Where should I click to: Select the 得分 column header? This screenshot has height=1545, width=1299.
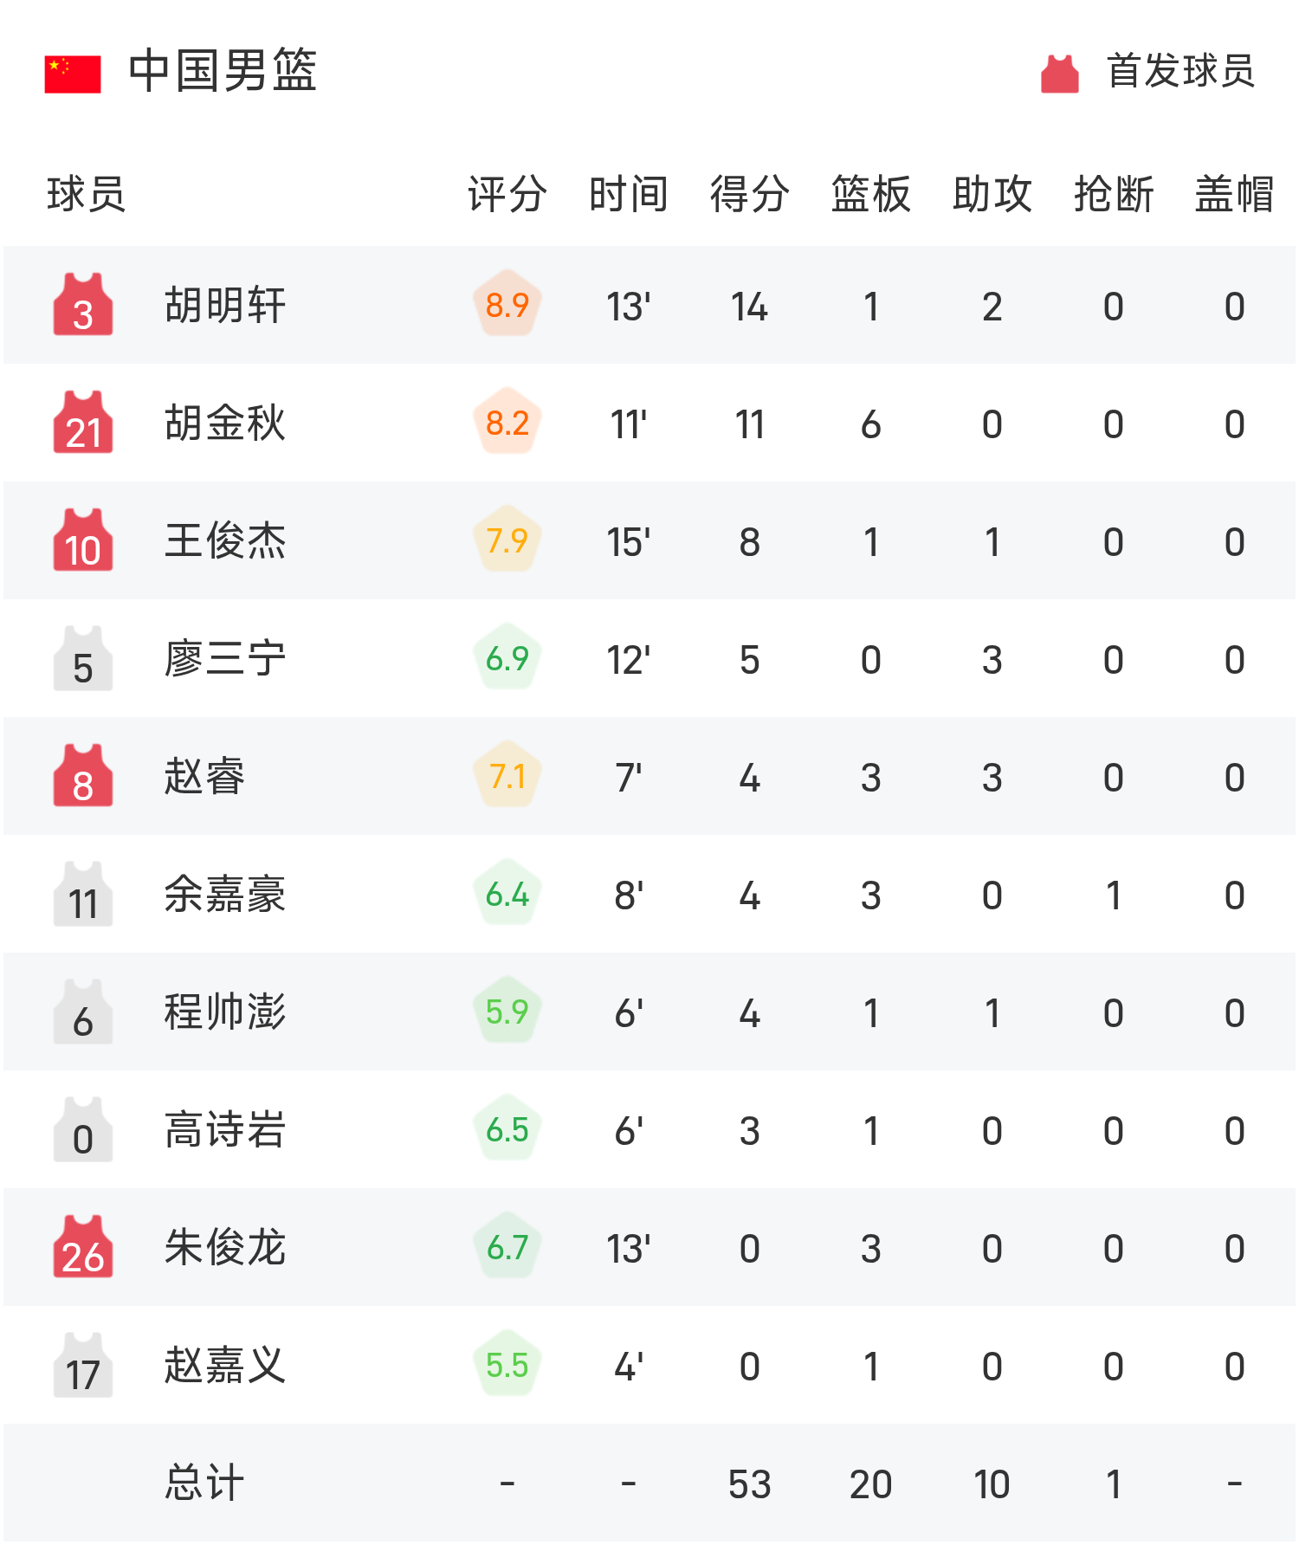(750, 194)
